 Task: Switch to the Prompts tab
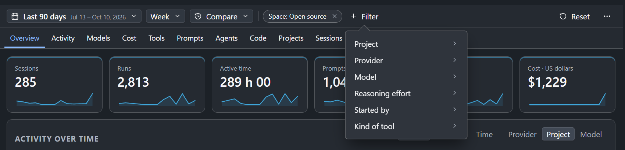(x=190, y=38)
